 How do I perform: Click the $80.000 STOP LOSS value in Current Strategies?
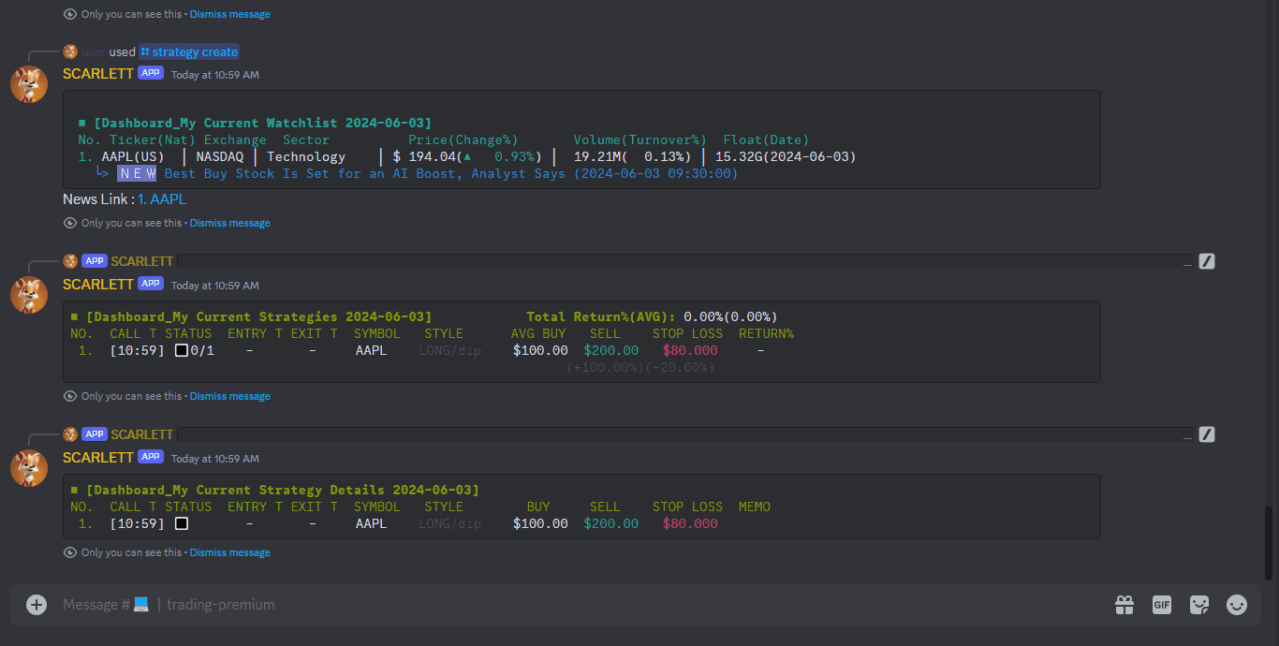coord(690,350)
